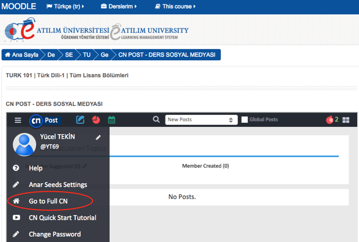Click the pencil beside Yücel TEKİN name
The height and width of the screenshot is (242, 359).
point(98,137)
